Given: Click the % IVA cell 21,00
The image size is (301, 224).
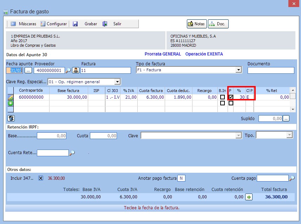Looking at the screenshot, I should click(x=129, y=97).
